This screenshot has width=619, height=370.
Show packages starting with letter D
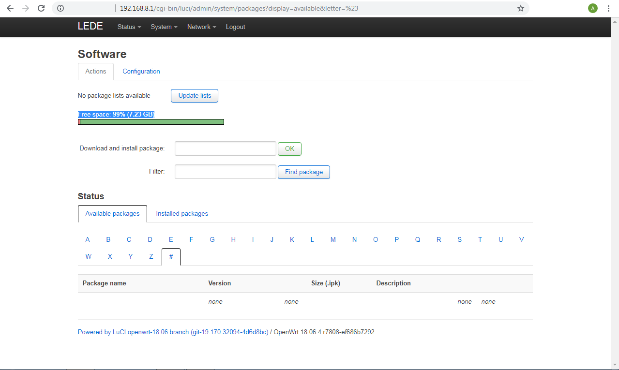tap(150, 240)
